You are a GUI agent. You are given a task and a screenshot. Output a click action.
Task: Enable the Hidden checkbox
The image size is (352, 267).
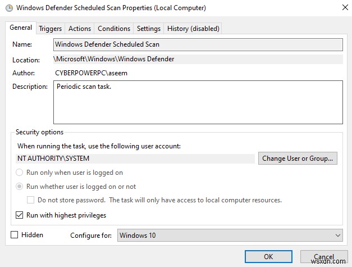(x=15, y=235)
